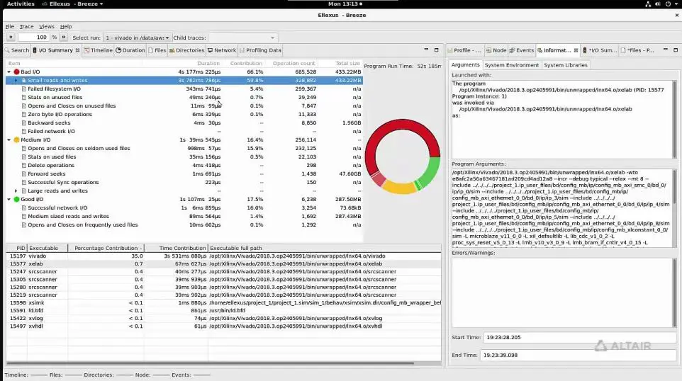Screen dimensions: 682x381
Task: Open the File menu
Action: [x=9, y=26]
